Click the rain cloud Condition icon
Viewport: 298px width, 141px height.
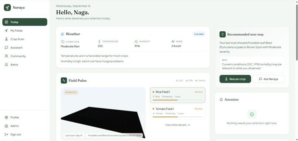click(x=62, y=42)
